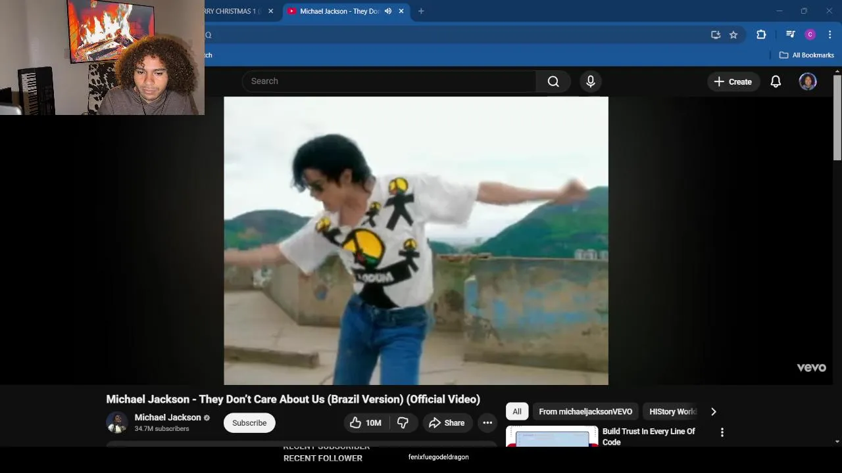Click install/cast icon in address bar
Viewport: 842px width, 473px height.
point(716,35)
